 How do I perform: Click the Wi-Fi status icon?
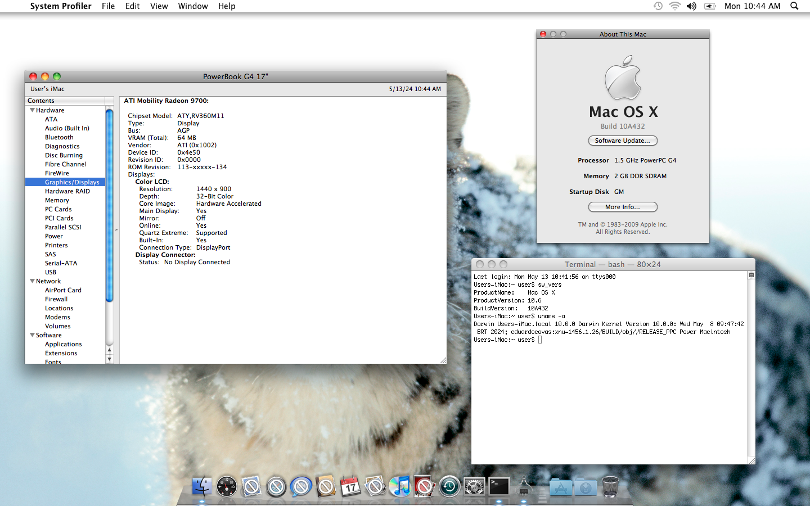(x=674, y=6)
